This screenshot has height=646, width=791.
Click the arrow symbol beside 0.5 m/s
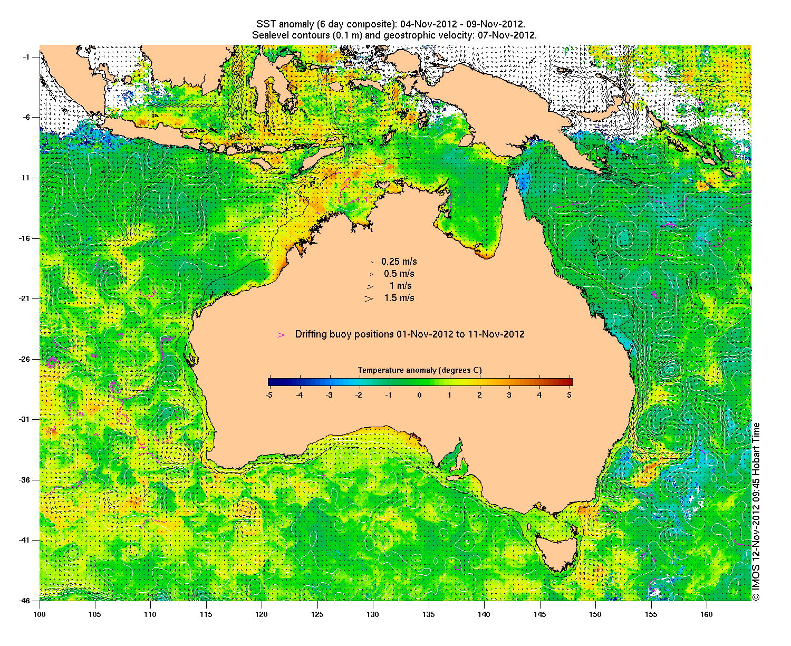tap(371, 274)
